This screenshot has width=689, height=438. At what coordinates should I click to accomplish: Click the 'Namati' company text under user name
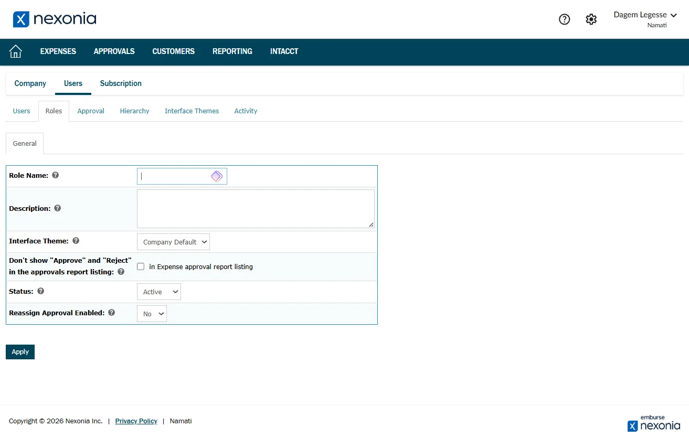click(x=657, y=25)
